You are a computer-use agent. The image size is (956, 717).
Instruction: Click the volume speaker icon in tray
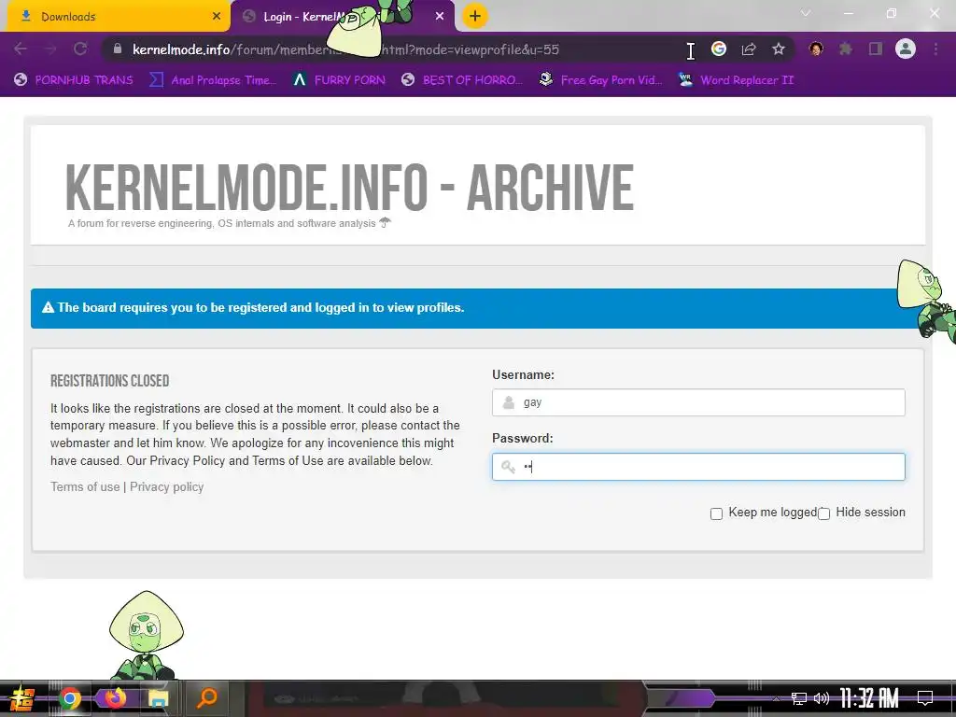pyautogui.click(x=822, y=698)
